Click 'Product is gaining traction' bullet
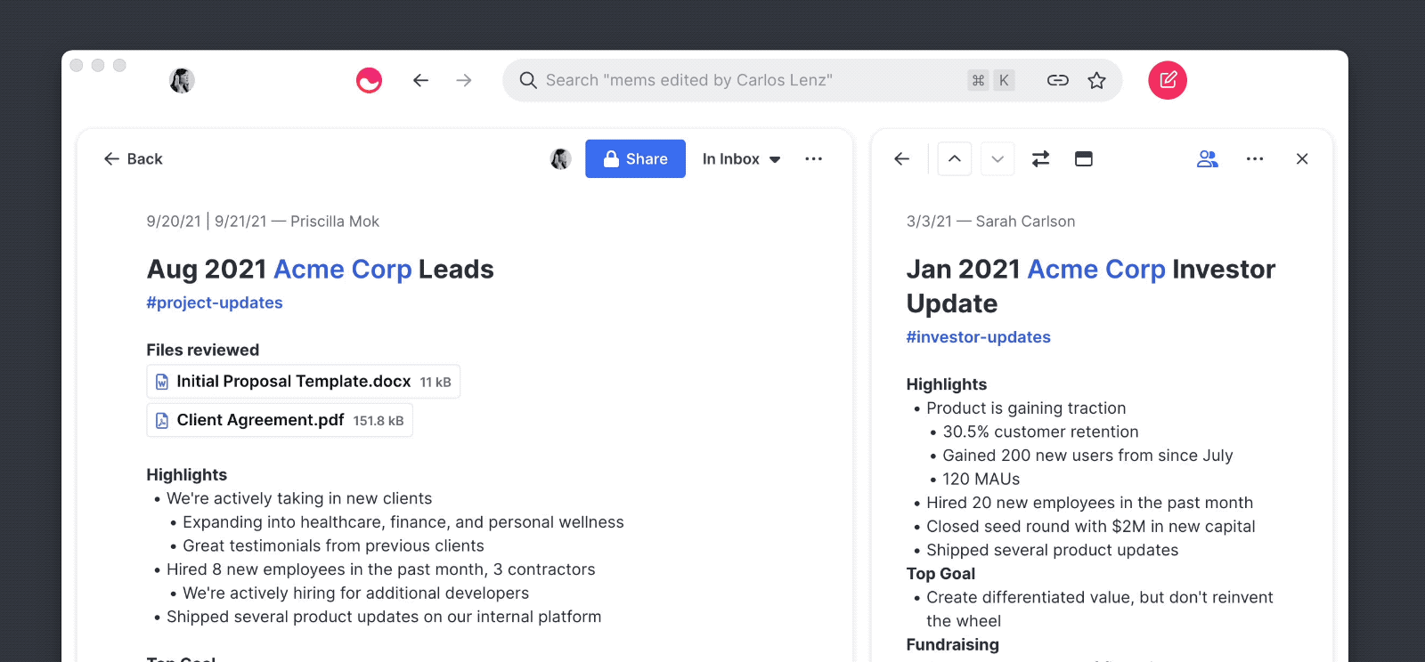This screenshot has height=662, width=1425. pyautogui.click(x=1026, y=408)
